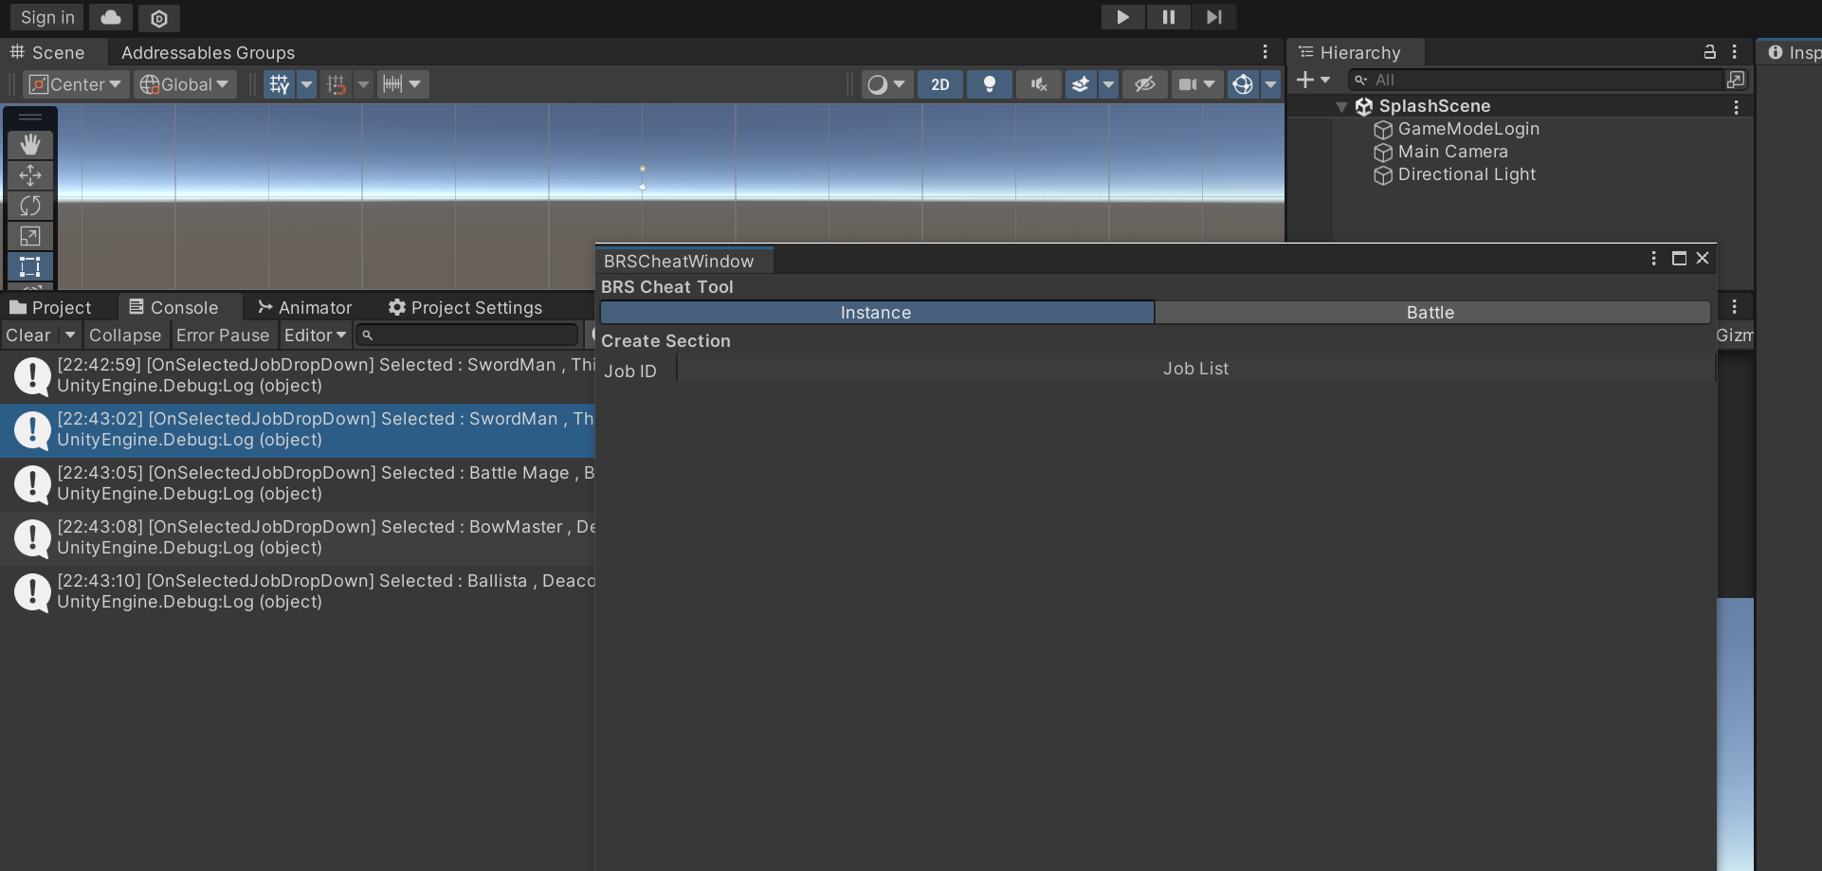Screen dimensions: 1822x871
Task: Select the Scale tool
Action: pyautogui.click(x=30, y=236)
